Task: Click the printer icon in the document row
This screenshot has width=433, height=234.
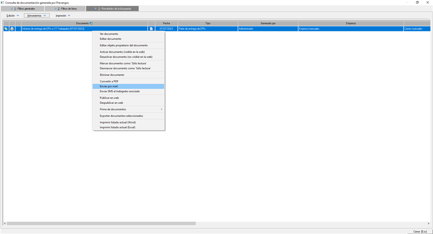Action: 12,29
